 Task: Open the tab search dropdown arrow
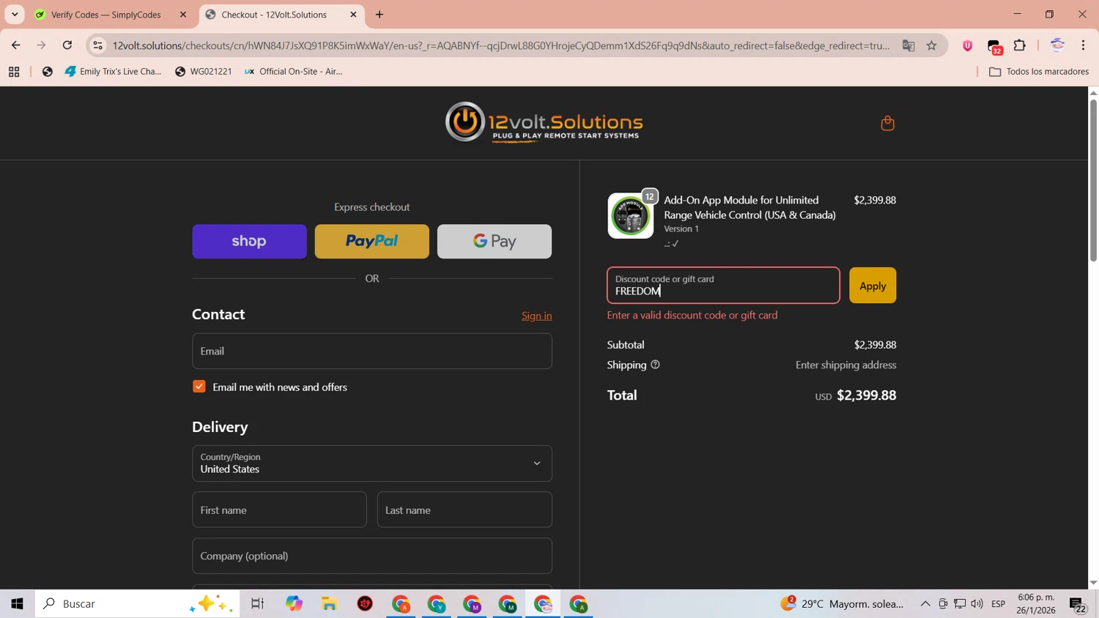[x=15, y=15]
